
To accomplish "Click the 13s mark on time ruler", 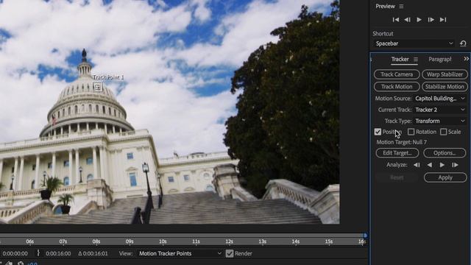I will pos(262,241).
